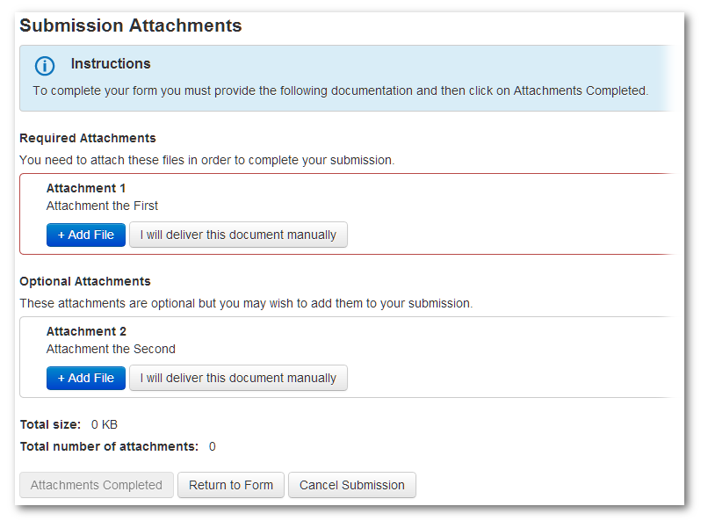Screen dimensions: 708x528
Task: Click the Total number of attachments label
Action: click(x=109, y=446)
